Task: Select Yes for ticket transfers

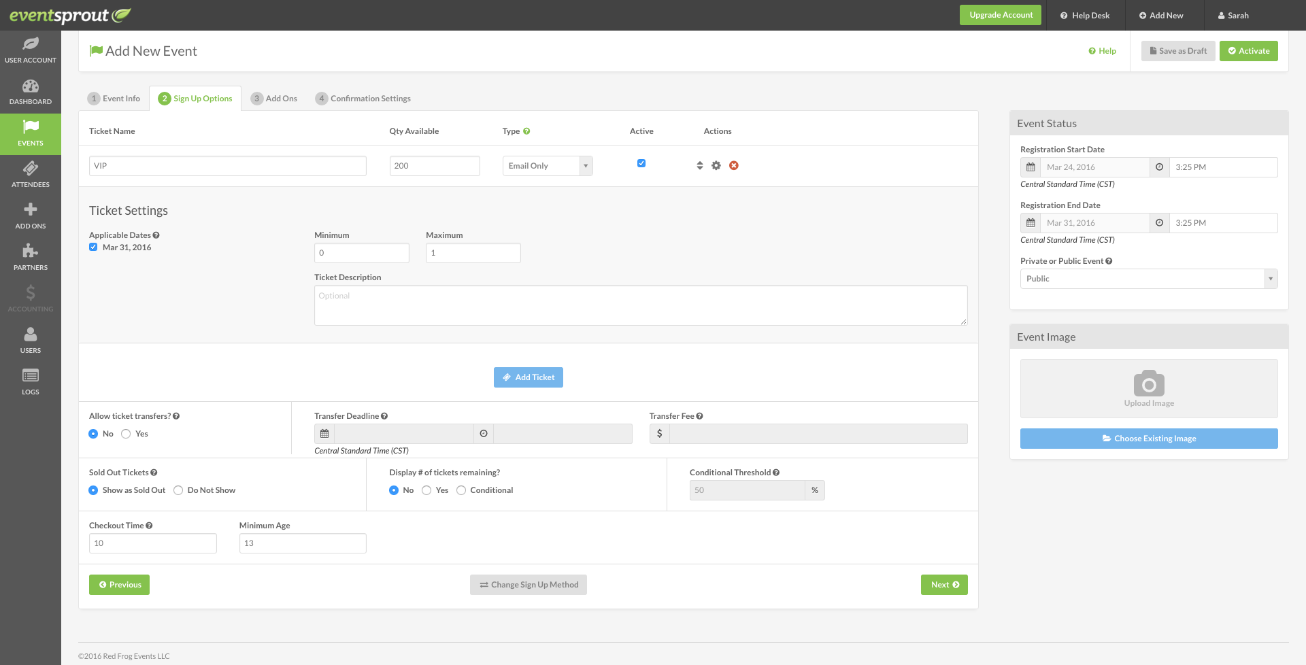Action: point(126,434)
